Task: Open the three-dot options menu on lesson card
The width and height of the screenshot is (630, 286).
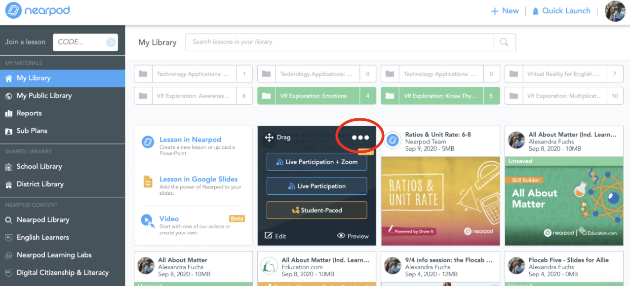Action: point(360,138)
